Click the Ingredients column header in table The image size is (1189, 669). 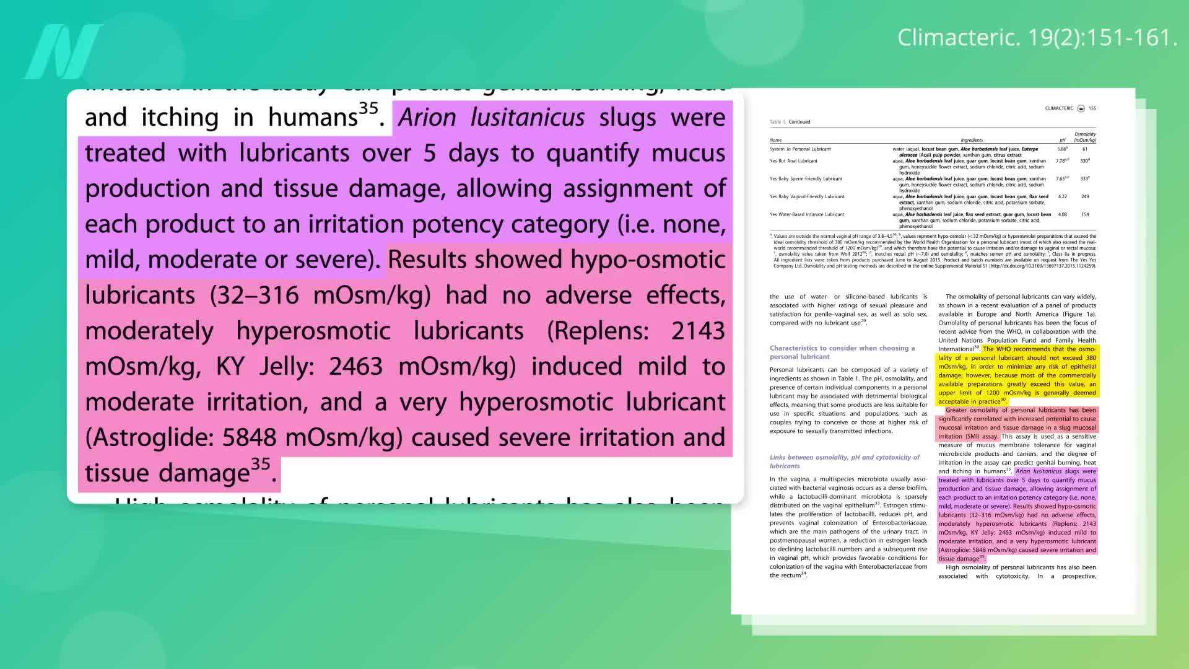click(x=972, y=140)
